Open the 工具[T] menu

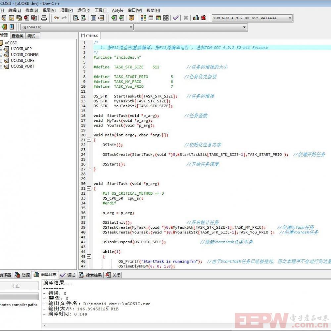[101, 10]
